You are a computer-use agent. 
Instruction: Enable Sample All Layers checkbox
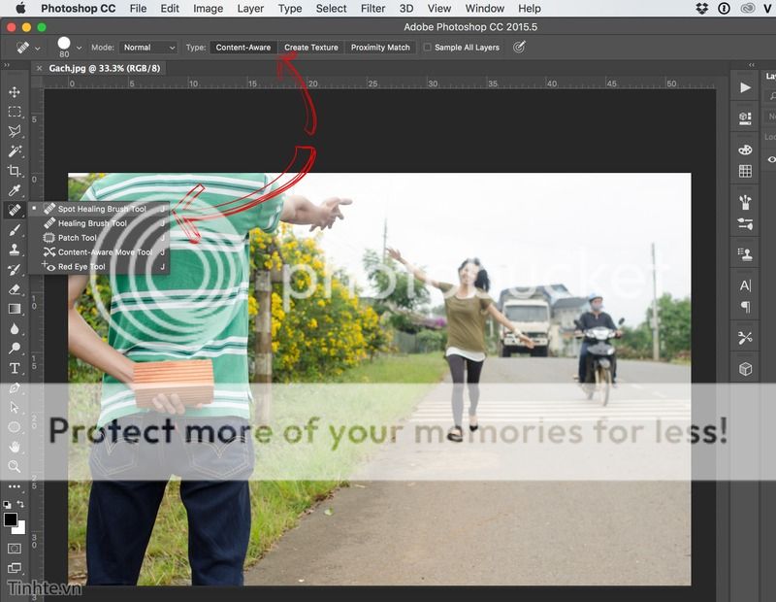pyautogui.click(x=428, y=48)
